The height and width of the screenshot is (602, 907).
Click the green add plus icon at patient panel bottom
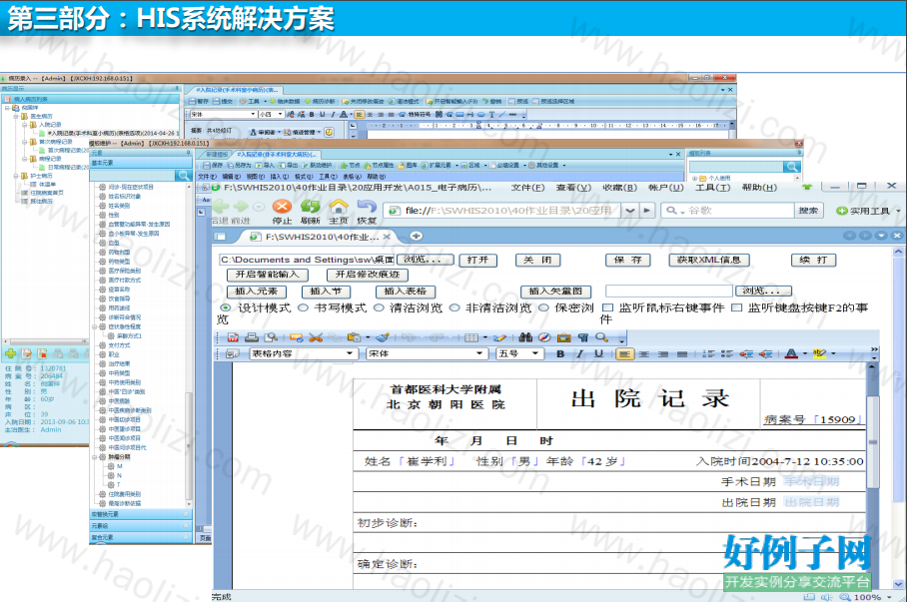point(10,353)
